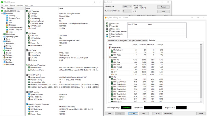Image resolution: width=207 pixels, height=116 pixels.
Task: Click Restart in Benchmark window
Action: (163, 7)
